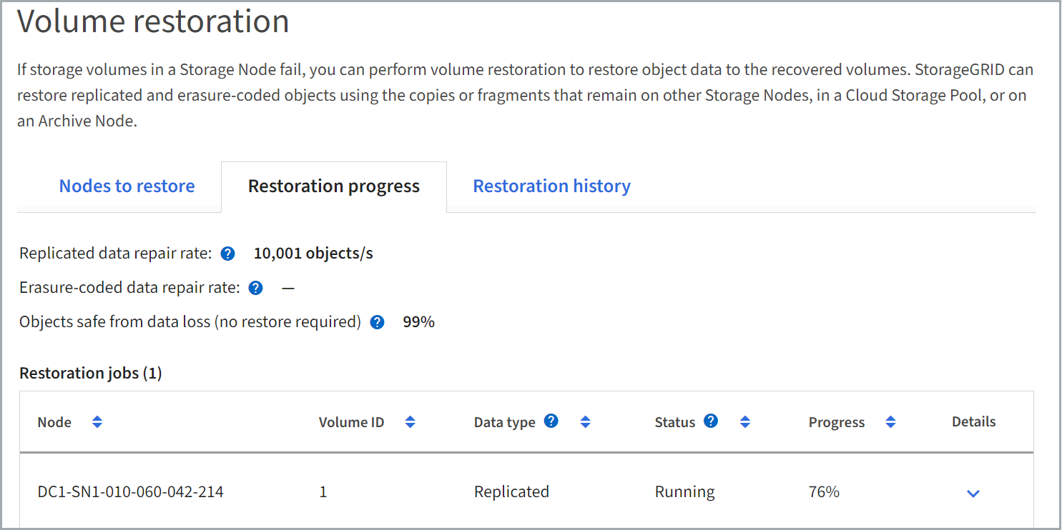This screenshot has width=1062, height=530.
Task: Click help icon for Objects safe from data loss
Action: [x=377, y=322]
